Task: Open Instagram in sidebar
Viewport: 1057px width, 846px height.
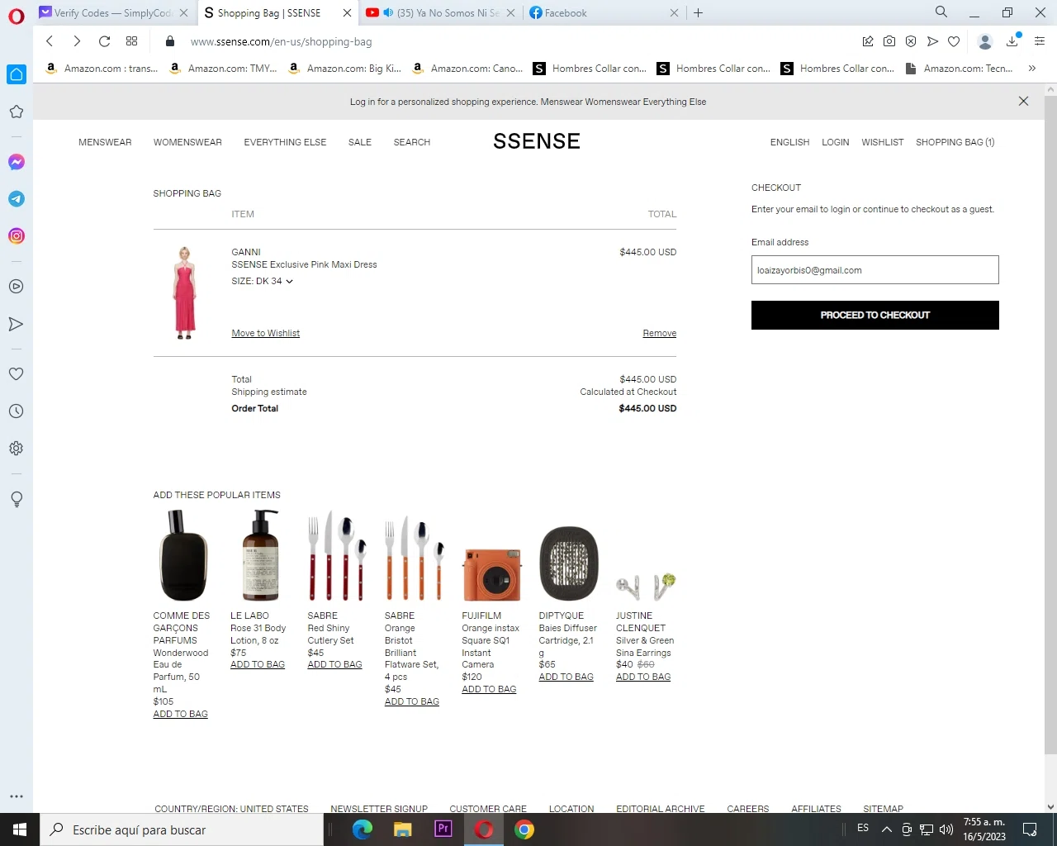Action: coord(16,236)
